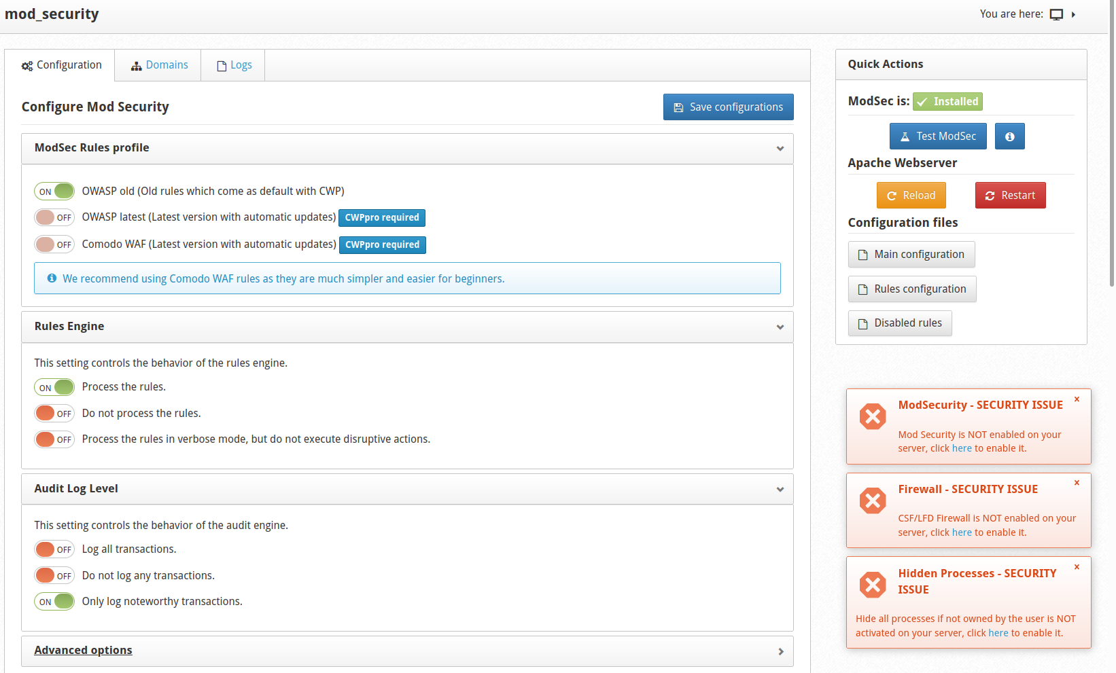Click the monitor icon next to You are here

click(1056, 14)
